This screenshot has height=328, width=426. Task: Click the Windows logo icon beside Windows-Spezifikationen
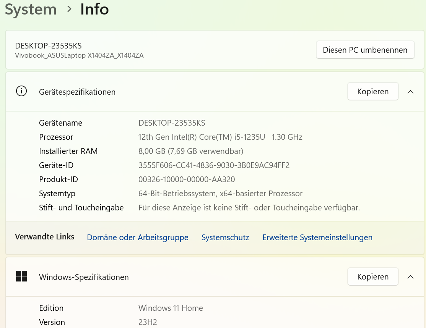point(21,276)
